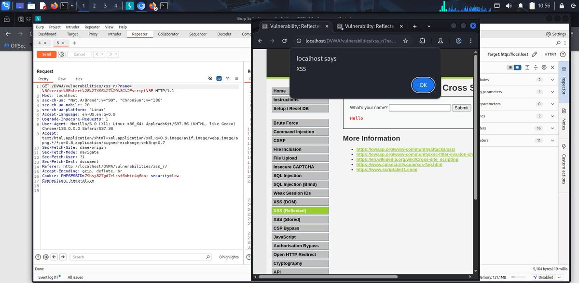This screenshot has height=283, width=579.
Task: Go to the next search match arrow
Action: coord(63,257)
